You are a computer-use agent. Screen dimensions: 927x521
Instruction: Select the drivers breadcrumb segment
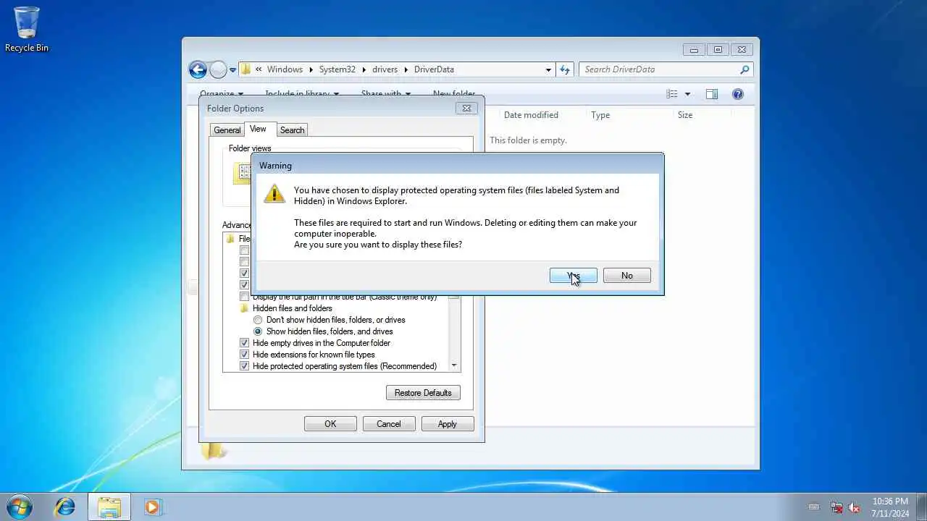(385, 69)
